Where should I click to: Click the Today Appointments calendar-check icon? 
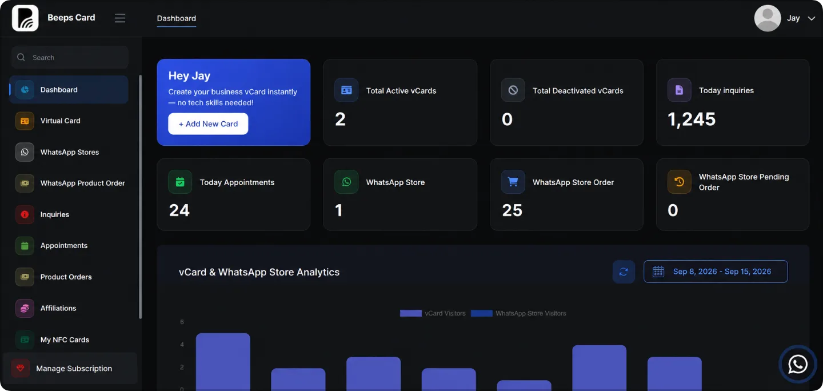pos(180,182)
